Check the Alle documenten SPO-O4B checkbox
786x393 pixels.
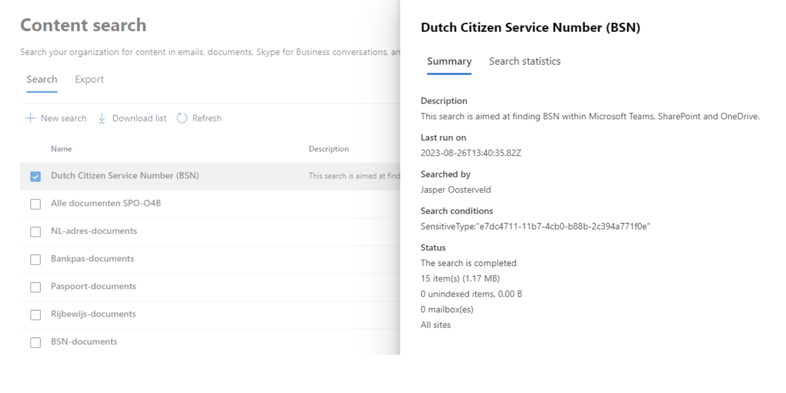35,204
